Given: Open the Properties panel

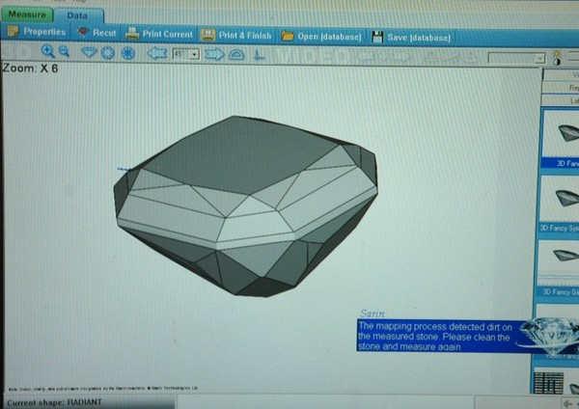Looking at the screenshot, I should 36,33.
